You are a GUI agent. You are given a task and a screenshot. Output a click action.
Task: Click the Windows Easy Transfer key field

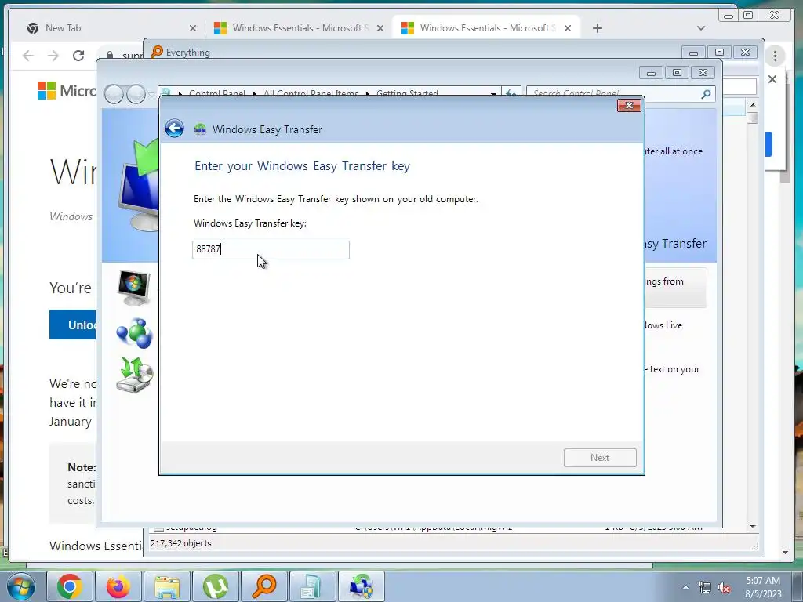click(271, 250)
